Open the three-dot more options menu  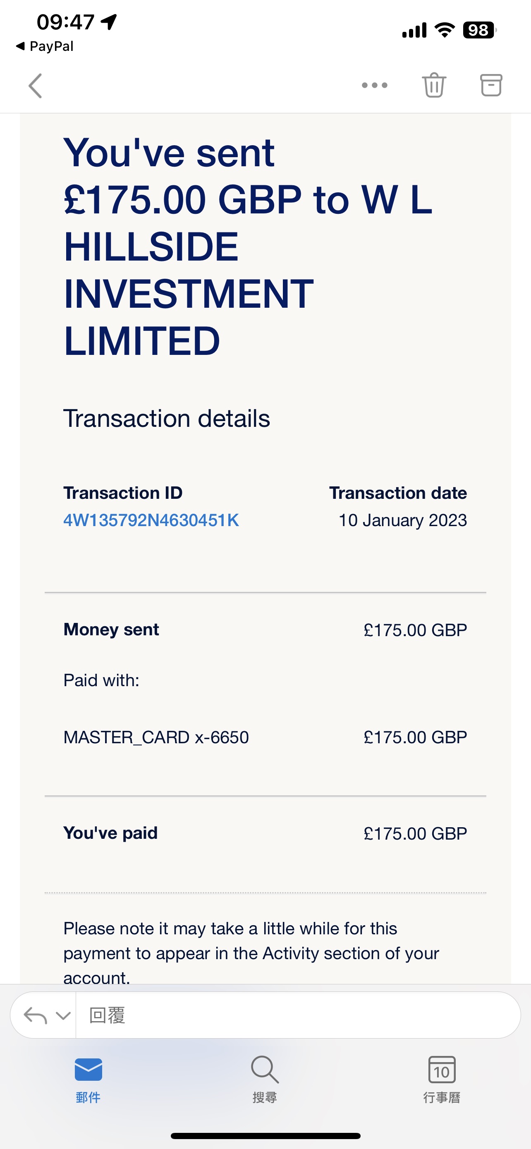[375, 85]
